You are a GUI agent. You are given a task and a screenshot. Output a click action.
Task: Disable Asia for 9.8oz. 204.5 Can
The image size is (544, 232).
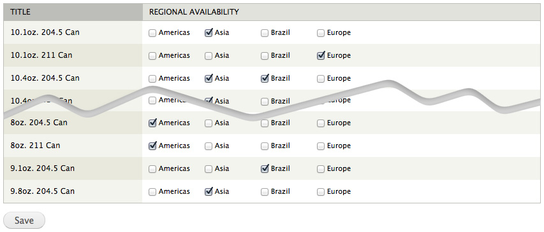coord(209,191)
